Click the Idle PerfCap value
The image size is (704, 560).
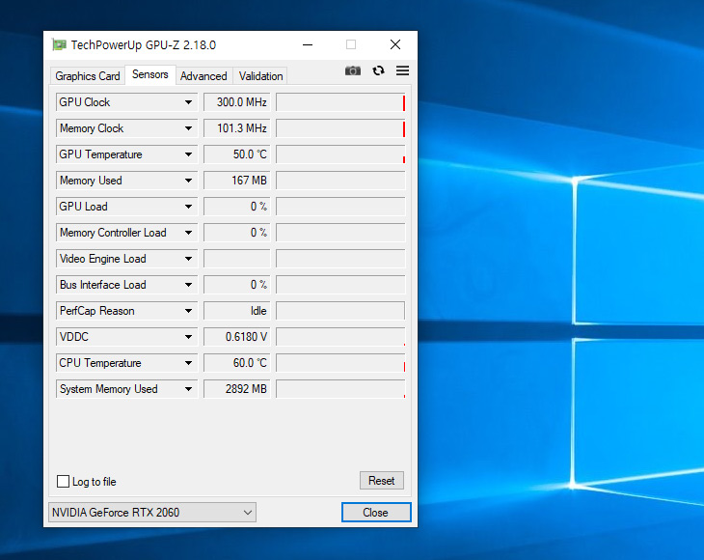tap(236, 311)
